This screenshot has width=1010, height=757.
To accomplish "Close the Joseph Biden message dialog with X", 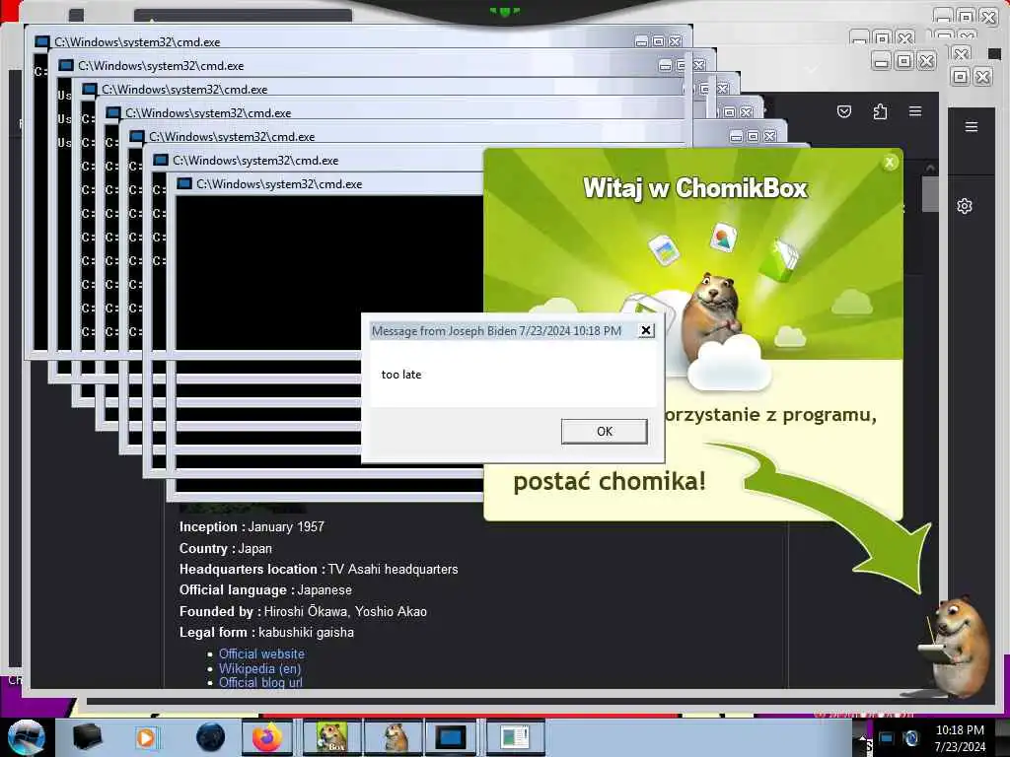I will [x=645, y=330].
